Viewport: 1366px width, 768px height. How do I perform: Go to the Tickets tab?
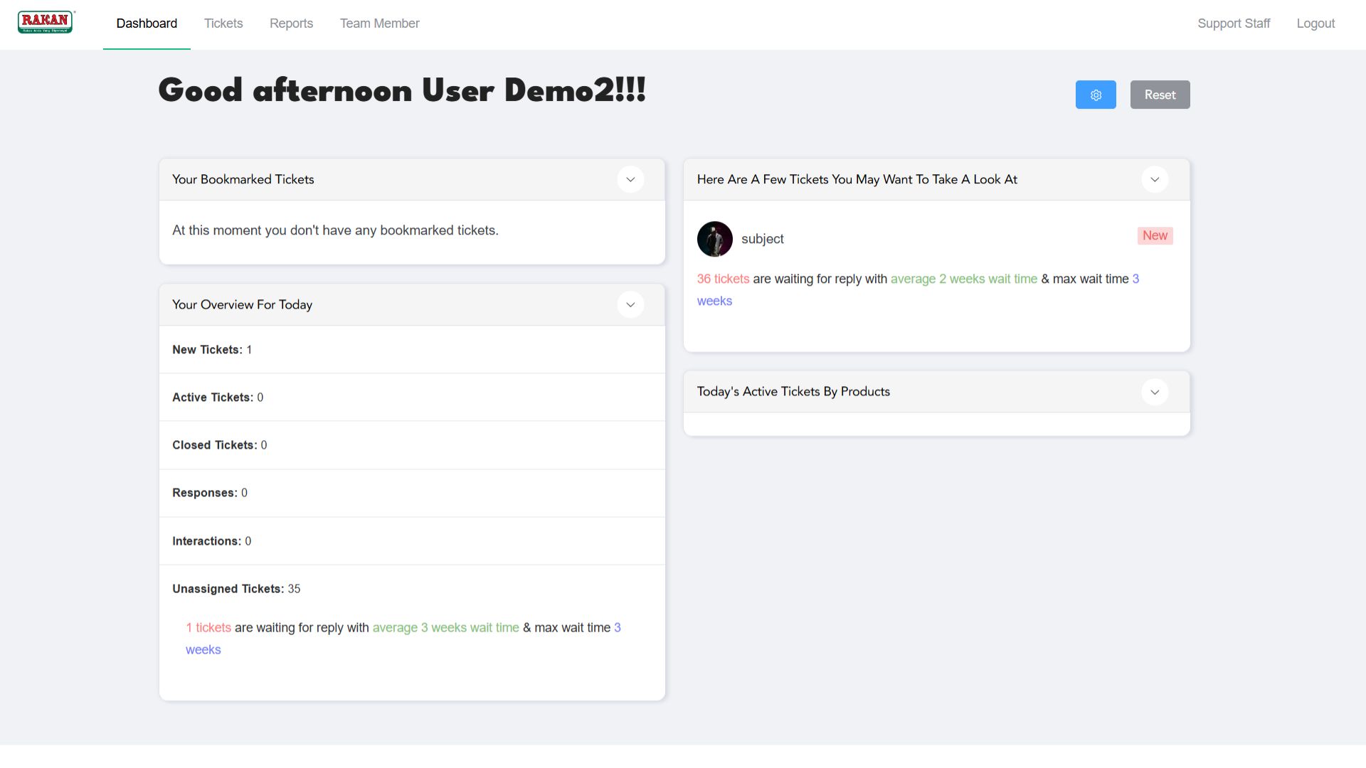click(x=223, y=23)
